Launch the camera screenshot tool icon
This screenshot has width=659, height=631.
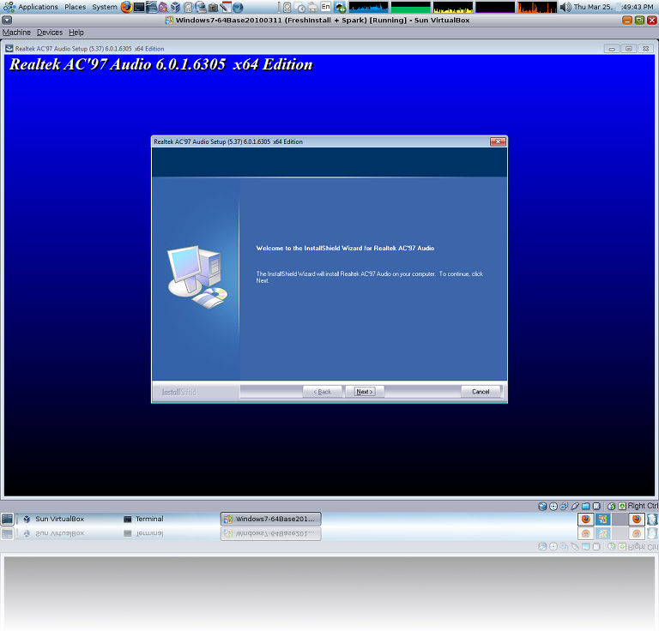[x=213, y=7]
